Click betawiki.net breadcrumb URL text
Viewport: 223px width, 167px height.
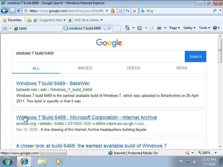pos(54,90)
